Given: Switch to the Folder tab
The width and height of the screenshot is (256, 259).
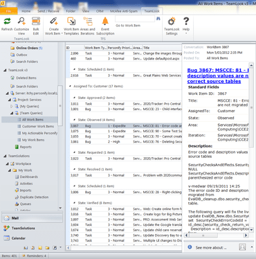Looking at the screenshot, I should coord(71,11).
